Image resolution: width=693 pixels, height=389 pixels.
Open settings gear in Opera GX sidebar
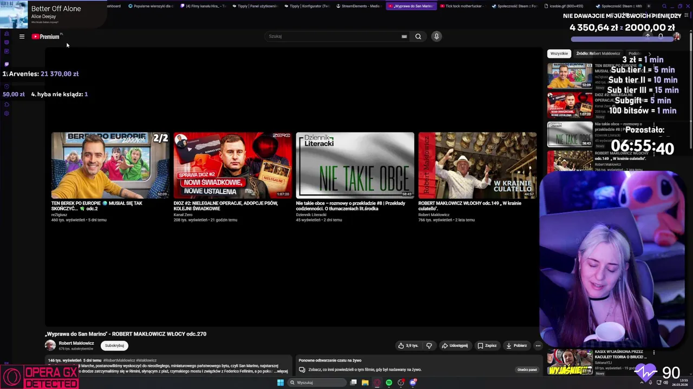click(6, 113)
